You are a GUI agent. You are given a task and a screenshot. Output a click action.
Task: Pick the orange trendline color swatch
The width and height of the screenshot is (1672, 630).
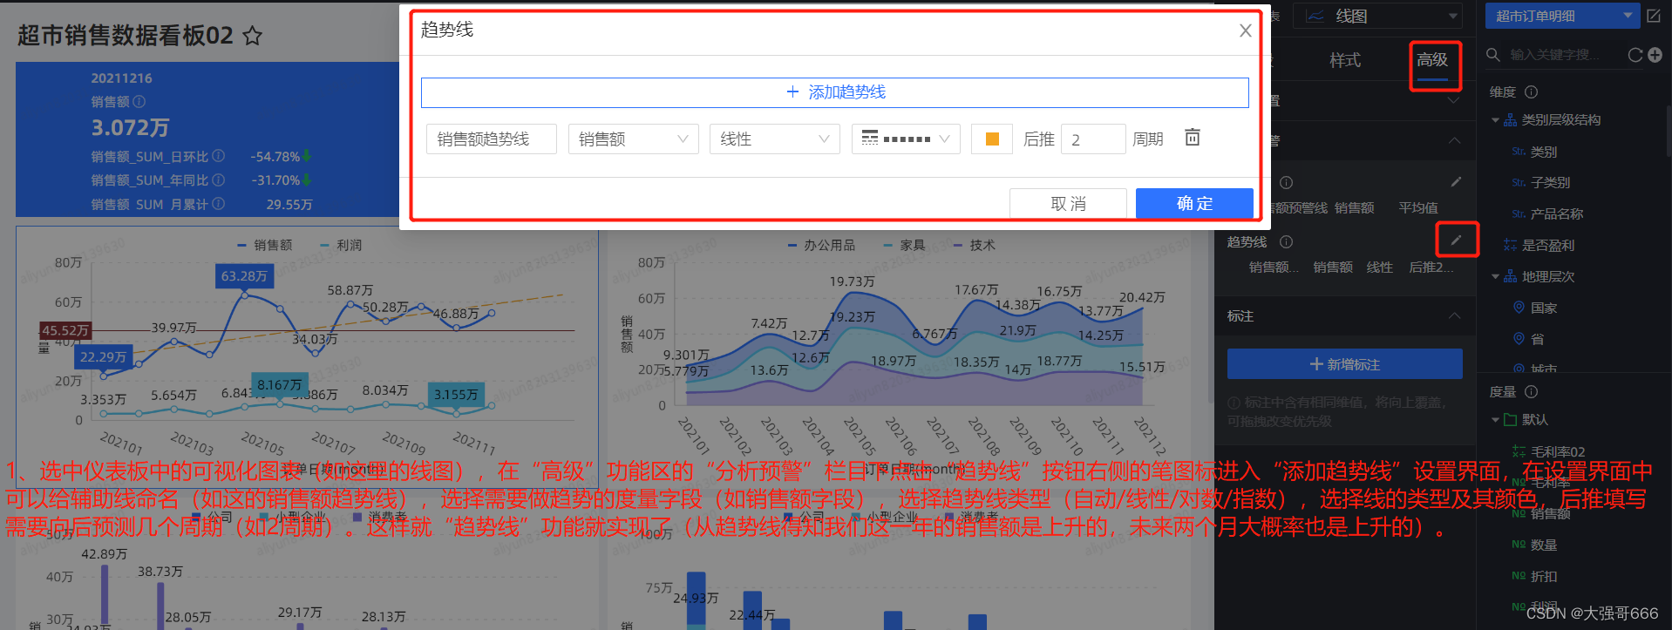(x=992, y=139)
